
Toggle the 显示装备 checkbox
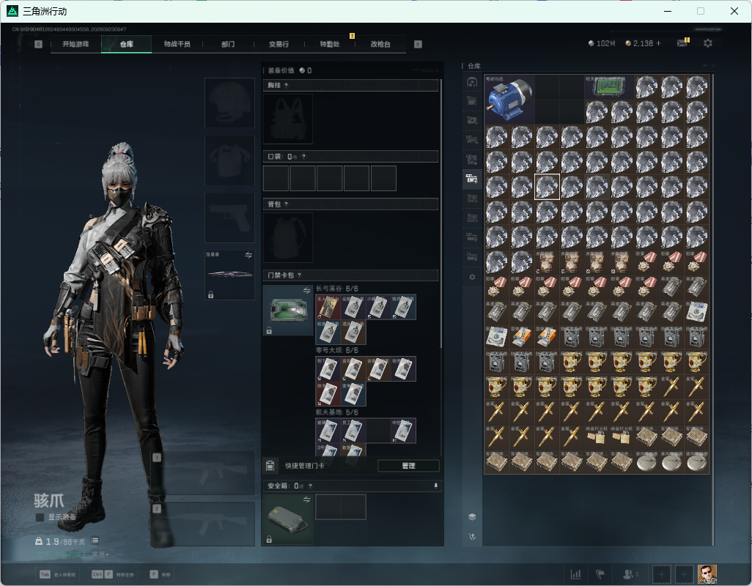pyautogui.click(x=40, y=517)
